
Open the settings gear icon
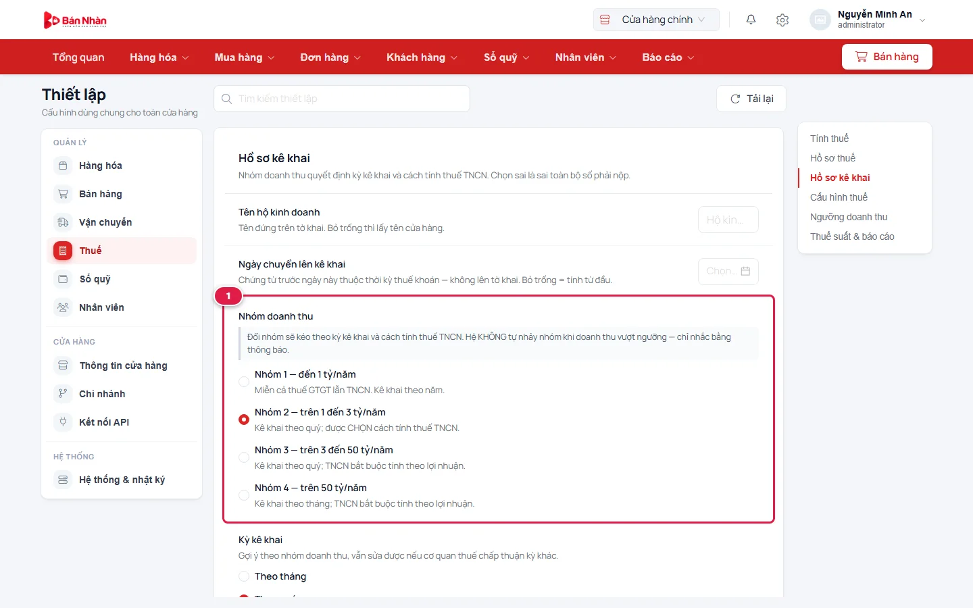782,20
